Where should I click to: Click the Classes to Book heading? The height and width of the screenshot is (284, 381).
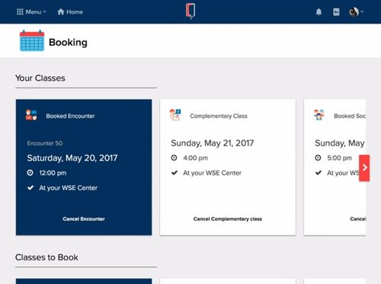[46, 257]
